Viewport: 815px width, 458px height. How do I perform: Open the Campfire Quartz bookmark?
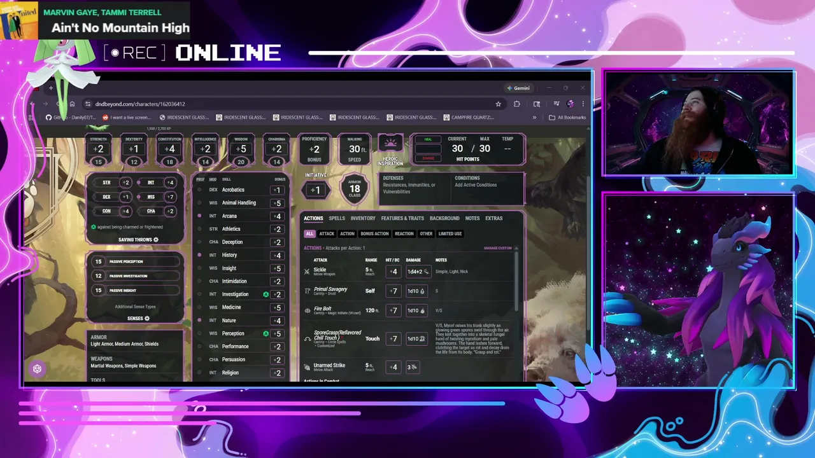(x=469, y=117)
